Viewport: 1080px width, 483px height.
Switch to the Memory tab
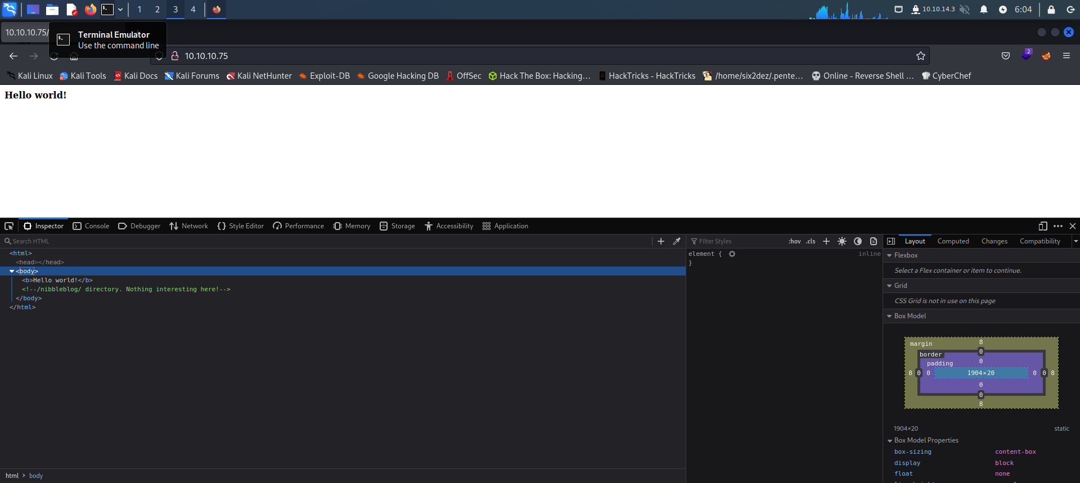(x=352, y=226)
